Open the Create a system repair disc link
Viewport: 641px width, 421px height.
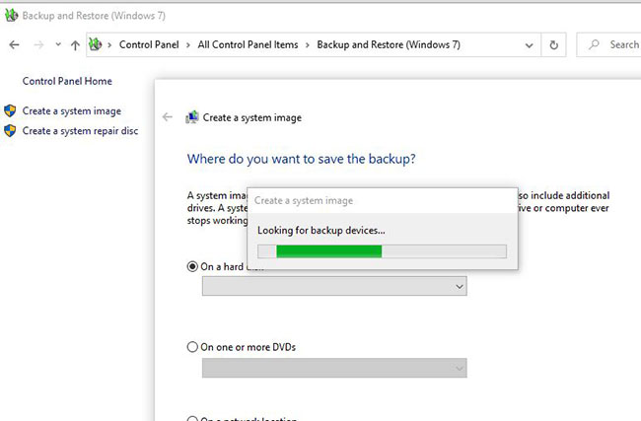80,131
